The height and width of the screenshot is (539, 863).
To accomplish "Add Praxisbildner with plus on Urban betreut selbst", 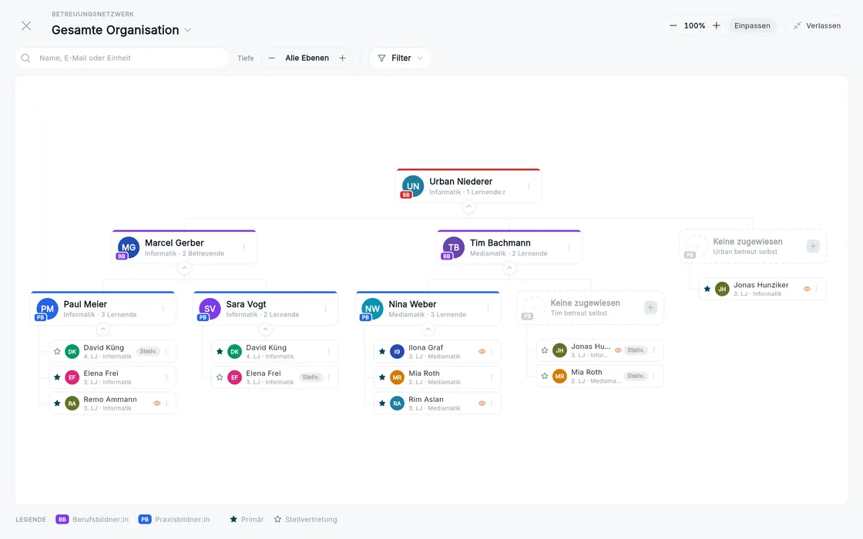I will pos(813,246).
